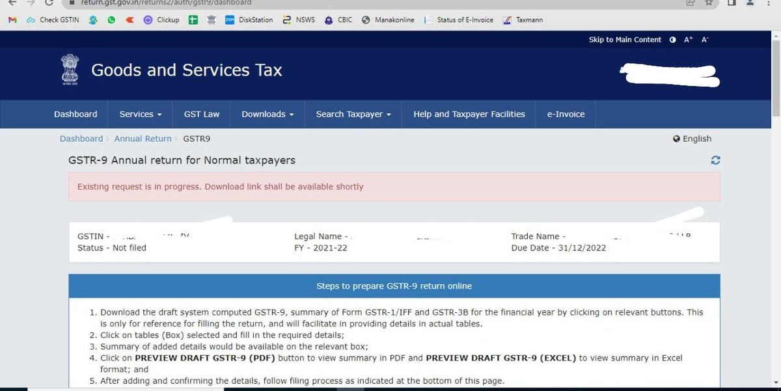
Task: Open the Taxmann bookmark
Action: (524, 20)
